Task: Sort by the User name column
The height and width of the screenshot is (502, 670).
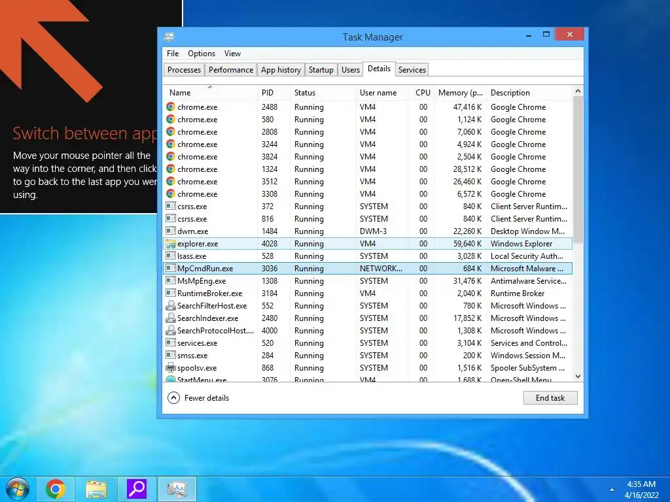Action: click(x=381, y=93)
